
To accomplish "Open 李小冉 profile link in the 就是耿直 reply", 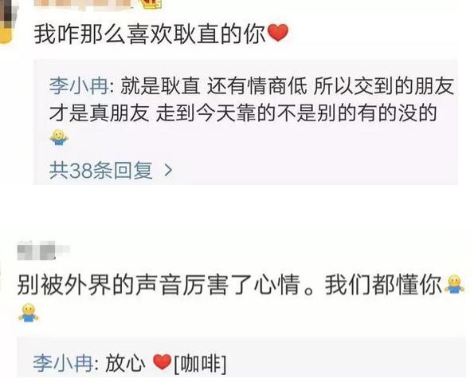I will tap(79, 86).
